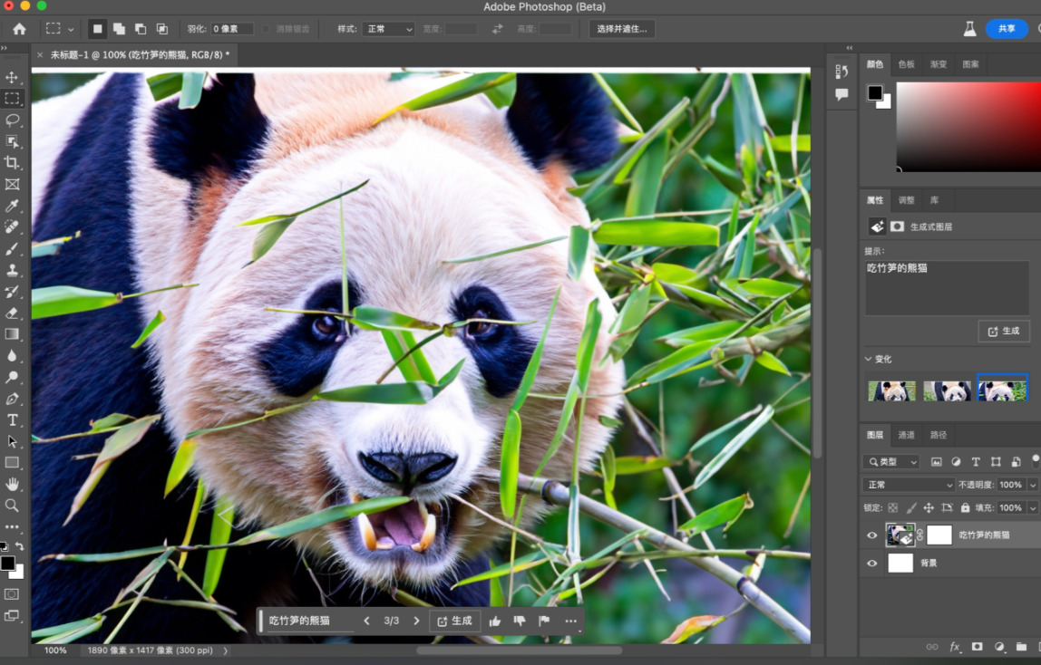
Task: Select the Type tool
Action: [x=12, y=419]
